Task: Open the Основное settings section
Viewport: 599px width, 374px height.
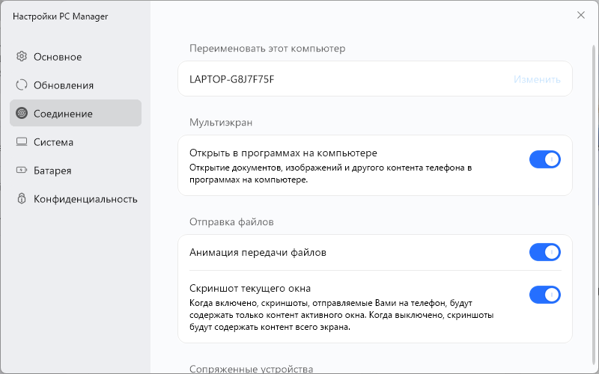Action: click(x=58, y=57)
